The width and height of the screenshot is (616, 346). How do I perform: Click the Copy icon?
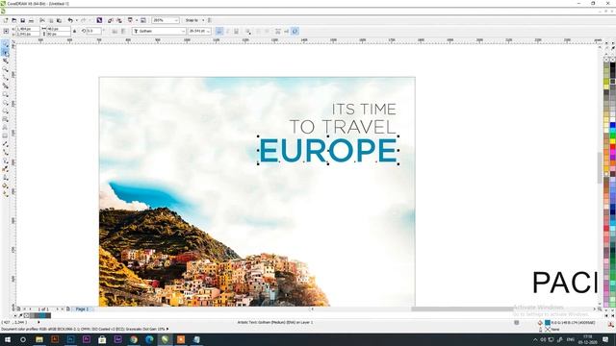pyautogui.click(x=51, y=20)
